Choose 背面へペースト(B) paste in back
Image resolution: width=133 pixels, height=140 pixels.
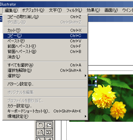45,52
